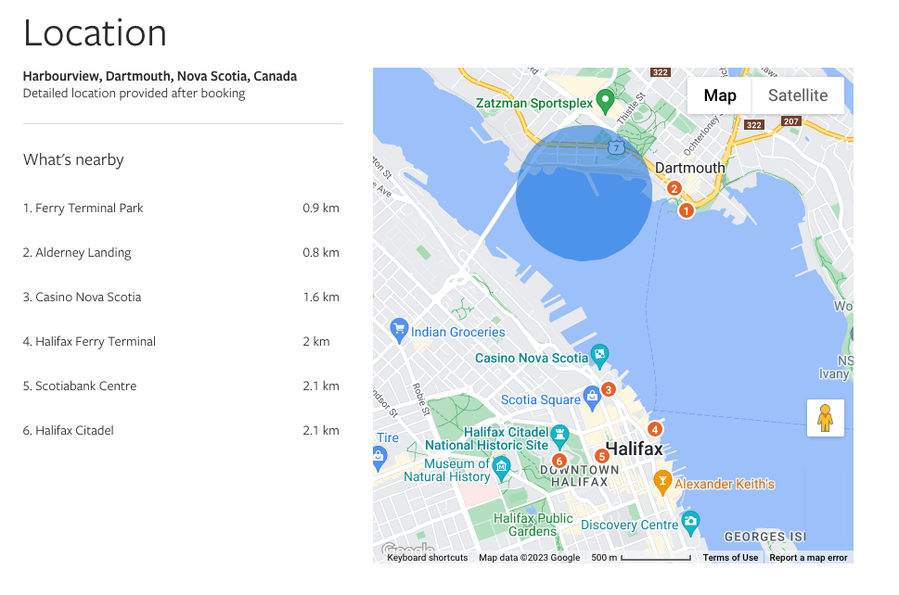Screen dimensions: 899x595
Task: Click the Halifax Citadel historic site pin
Action: [559, 437]
